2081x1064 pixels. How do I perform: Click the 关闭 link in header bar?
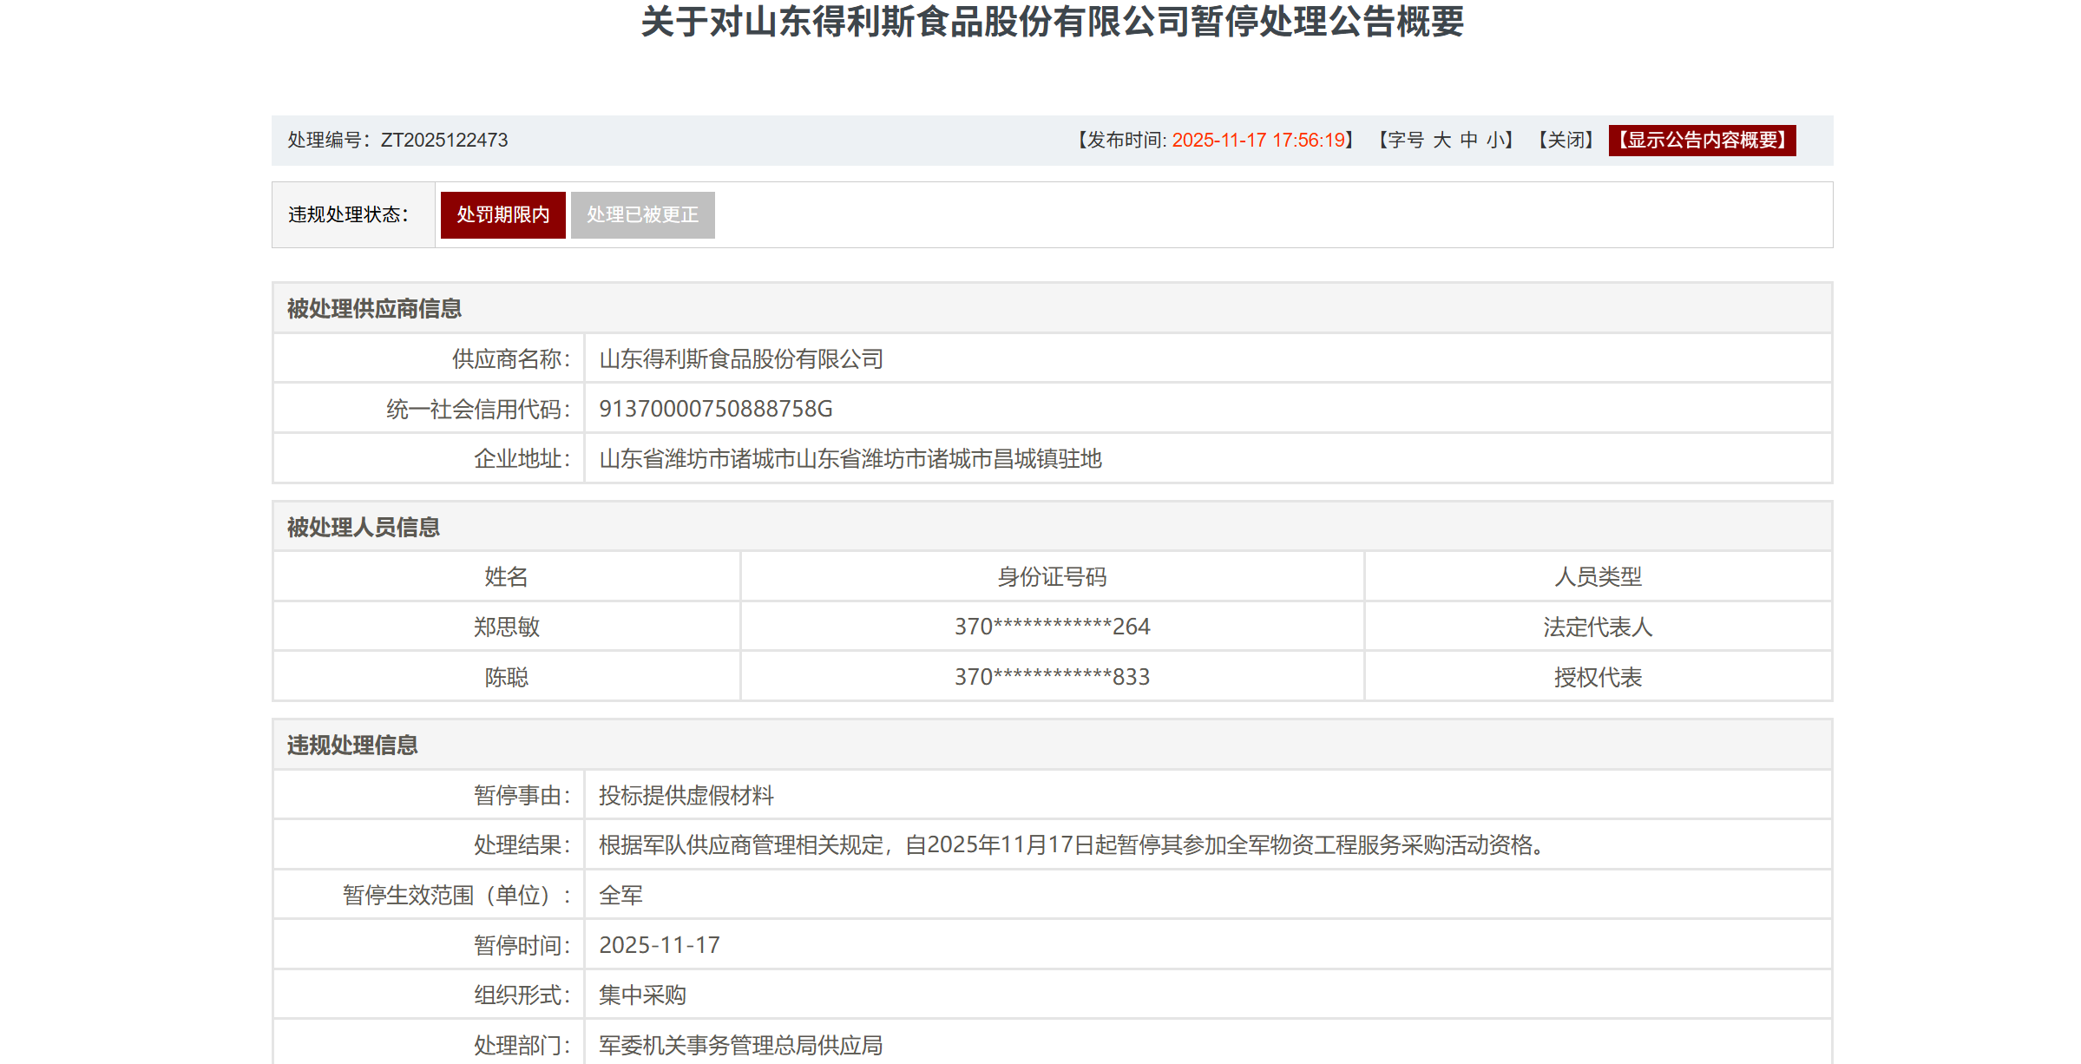[x=1566, y=141]
